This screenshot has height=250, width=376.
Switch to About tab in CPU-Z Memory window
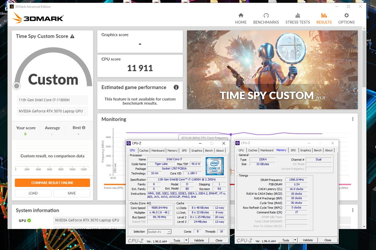329,150
